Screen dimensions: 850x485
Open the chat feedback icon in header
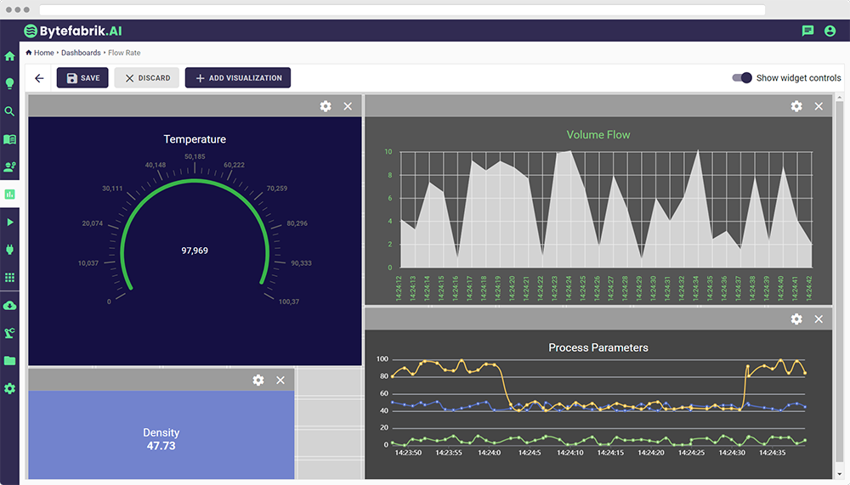coord(807,31)
